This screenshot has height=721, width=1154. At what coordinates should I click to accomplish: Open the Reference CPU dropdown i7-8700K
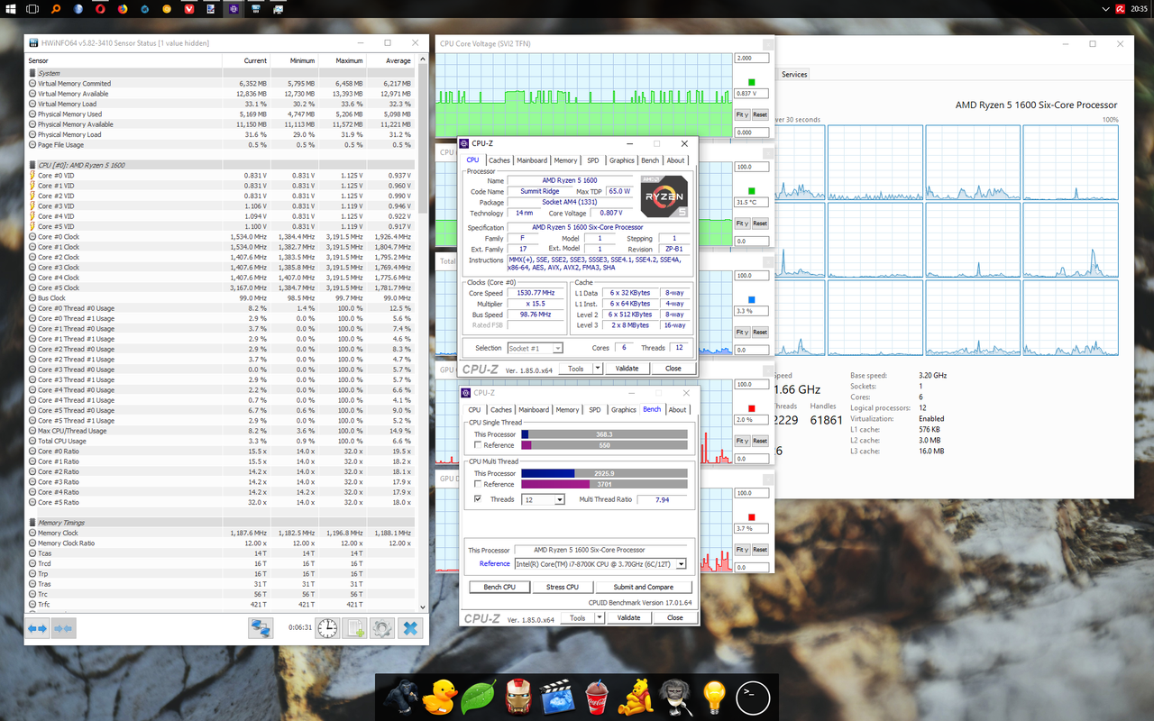click(x=600, y=564)
